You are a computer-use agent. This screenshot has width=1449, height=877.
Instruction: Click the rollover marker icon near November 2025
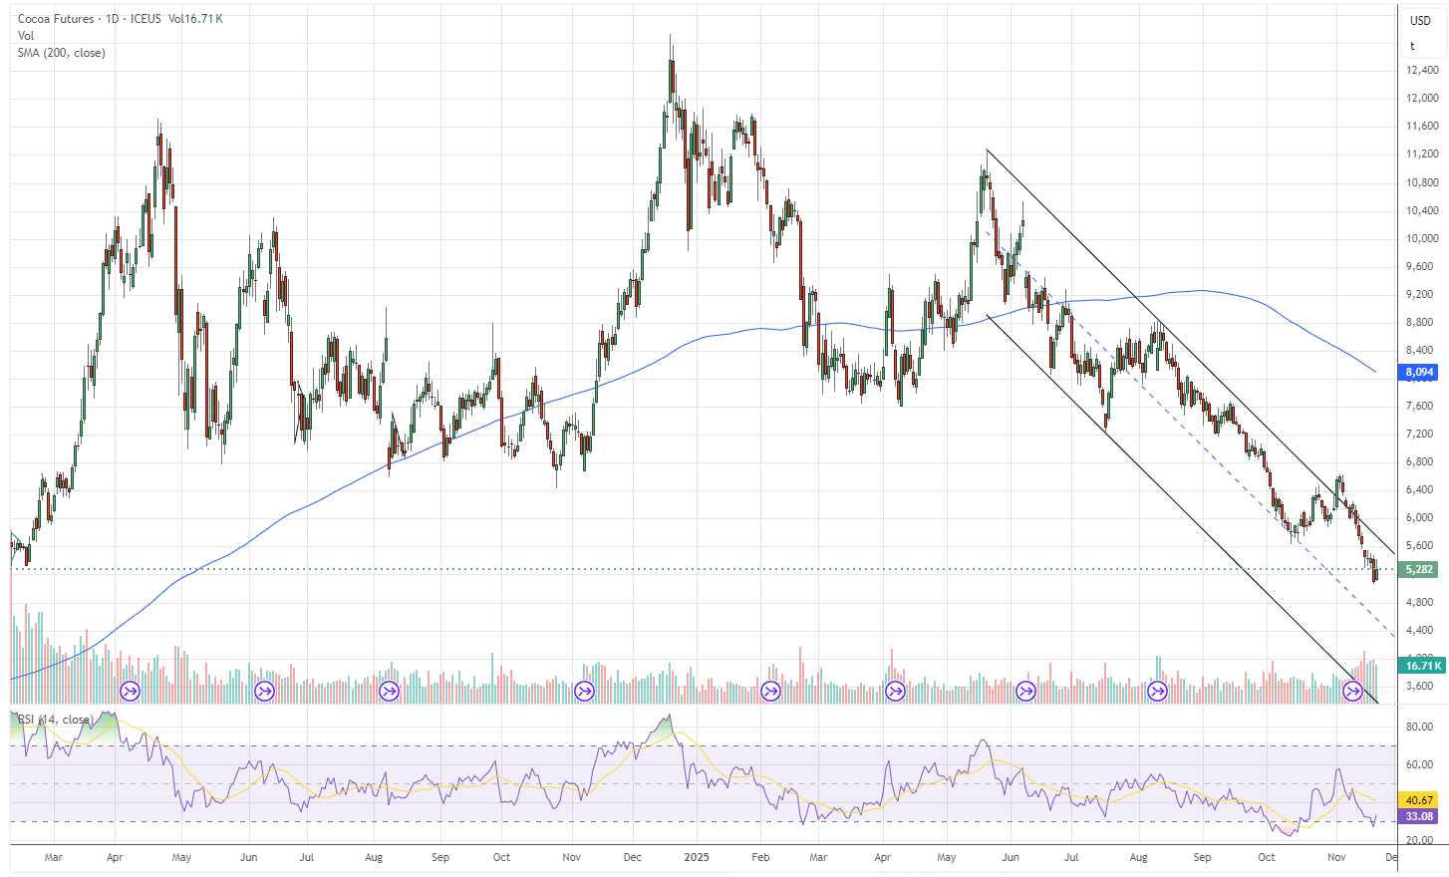[1351, 689]
